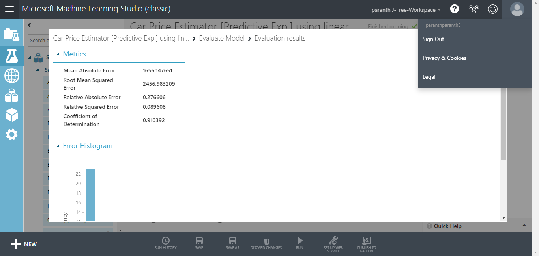Click the smiley feedback icon
The width and height of the screenshot is (539, 256).
pos(492,9)
